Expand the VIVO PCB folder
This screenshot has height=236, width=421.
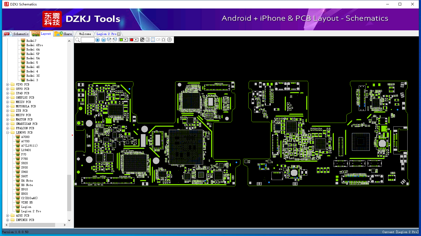click(x=8, y=84)
